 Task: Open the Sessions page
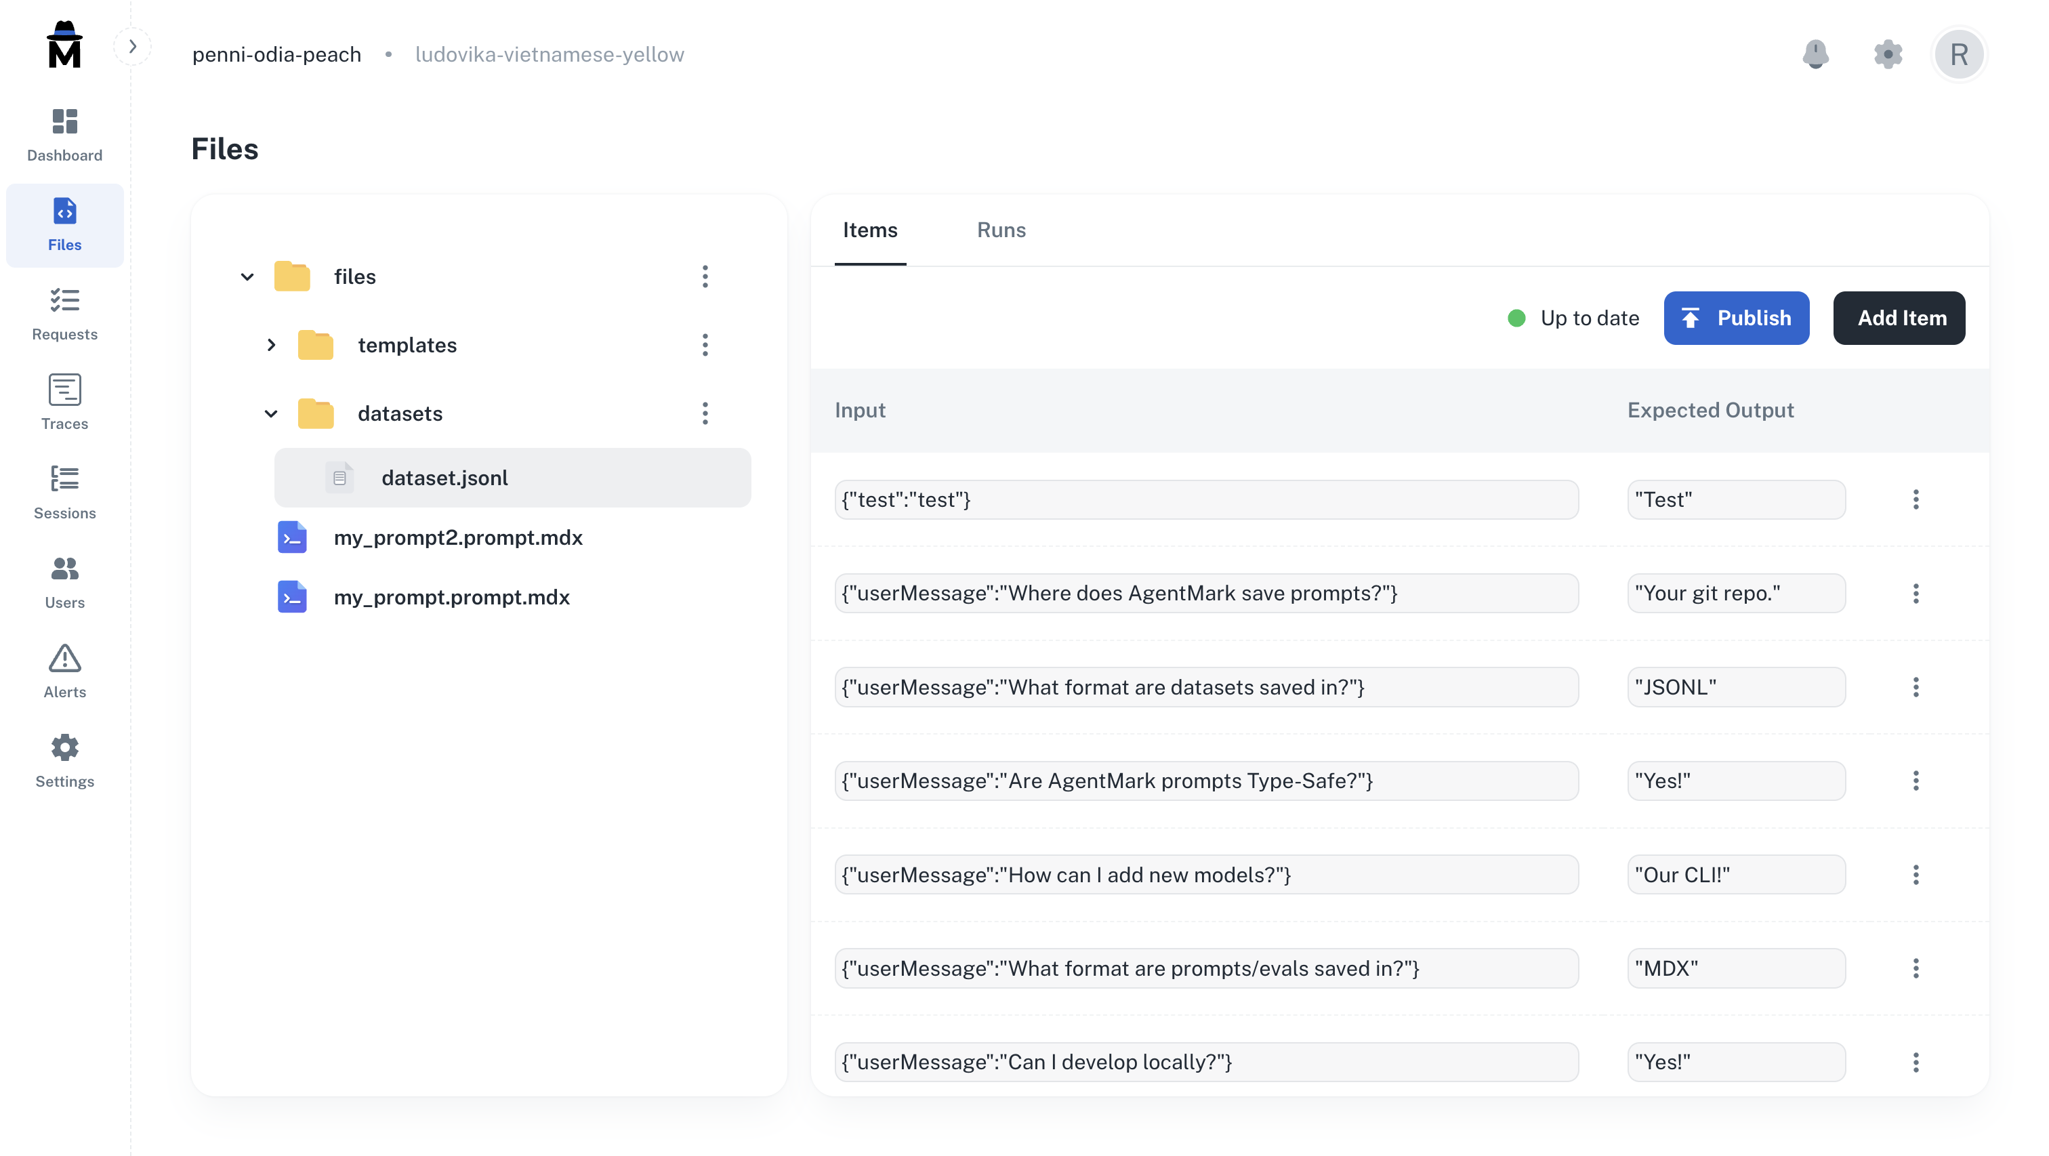[x=64, y=493]
